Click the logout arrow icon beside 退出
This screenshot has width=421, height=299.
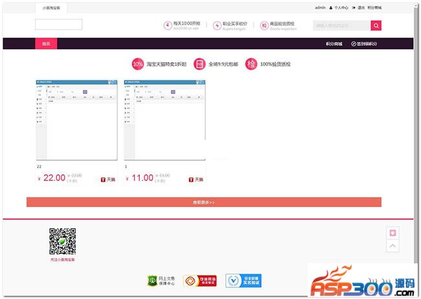pyautogui.click(x=354, y=8)
